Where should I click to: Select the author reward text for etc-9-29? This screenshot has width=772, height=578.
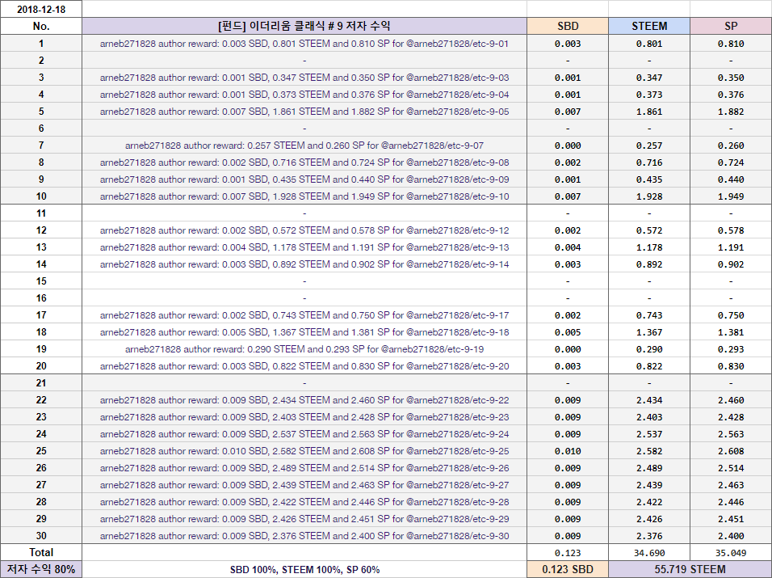tap(304, 519)
